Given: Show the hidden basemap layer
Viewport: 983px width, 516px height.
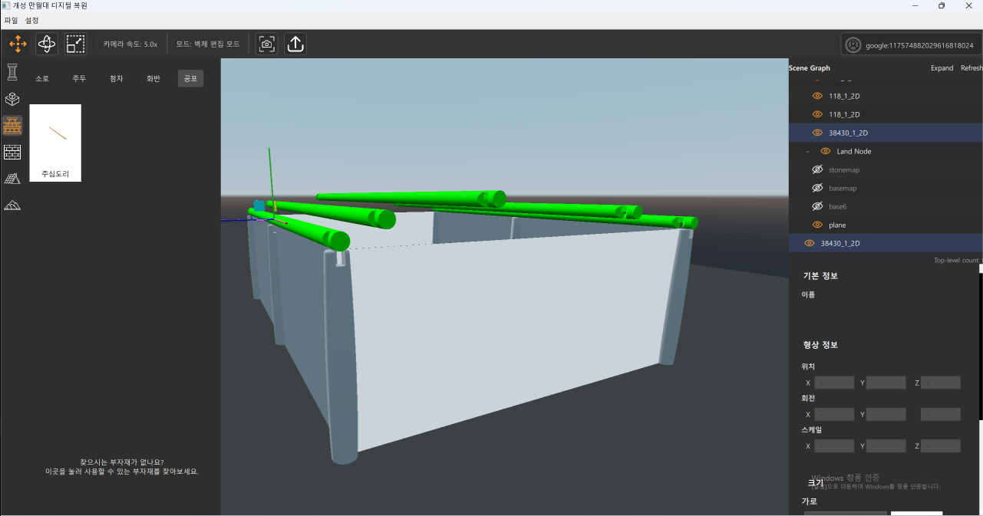Looking at the screenshot, I should tap(817, 188).
